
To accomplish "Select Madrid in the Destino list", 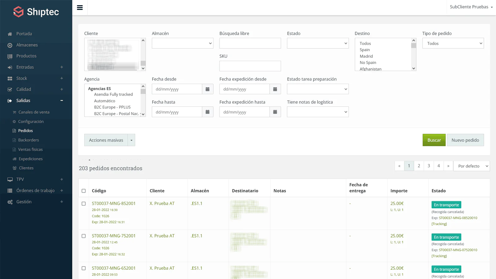I will pyautogui.click(x=366, y=56).
